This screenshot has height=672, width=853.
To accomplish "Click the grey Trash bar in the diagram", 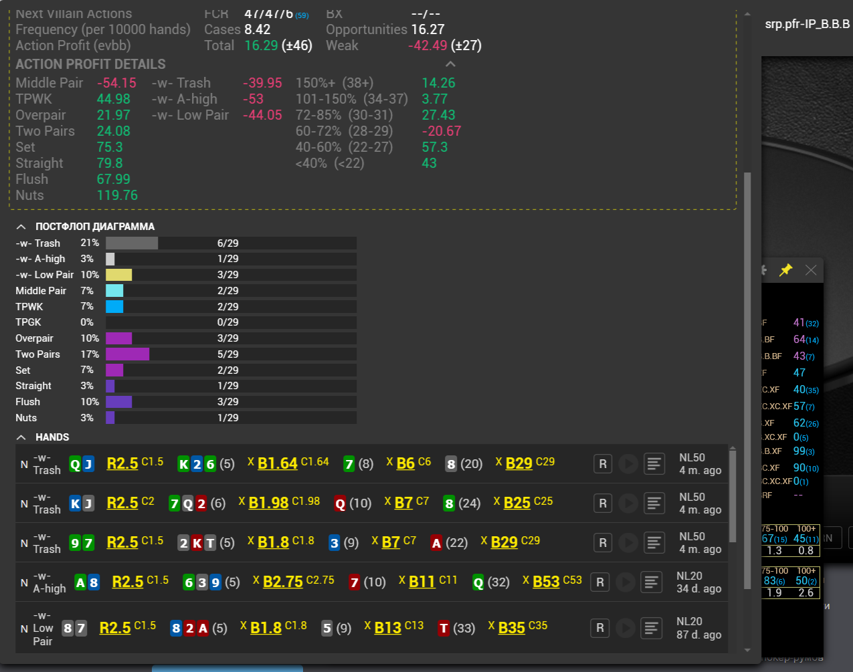I will [131, 243].
